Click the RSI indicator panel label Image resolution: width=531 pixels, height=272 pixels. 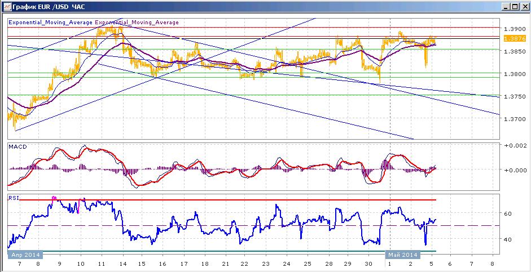point(14,198)
